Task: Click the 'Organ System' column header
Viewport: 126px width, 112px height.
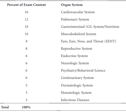Action: tap(72, 5)
